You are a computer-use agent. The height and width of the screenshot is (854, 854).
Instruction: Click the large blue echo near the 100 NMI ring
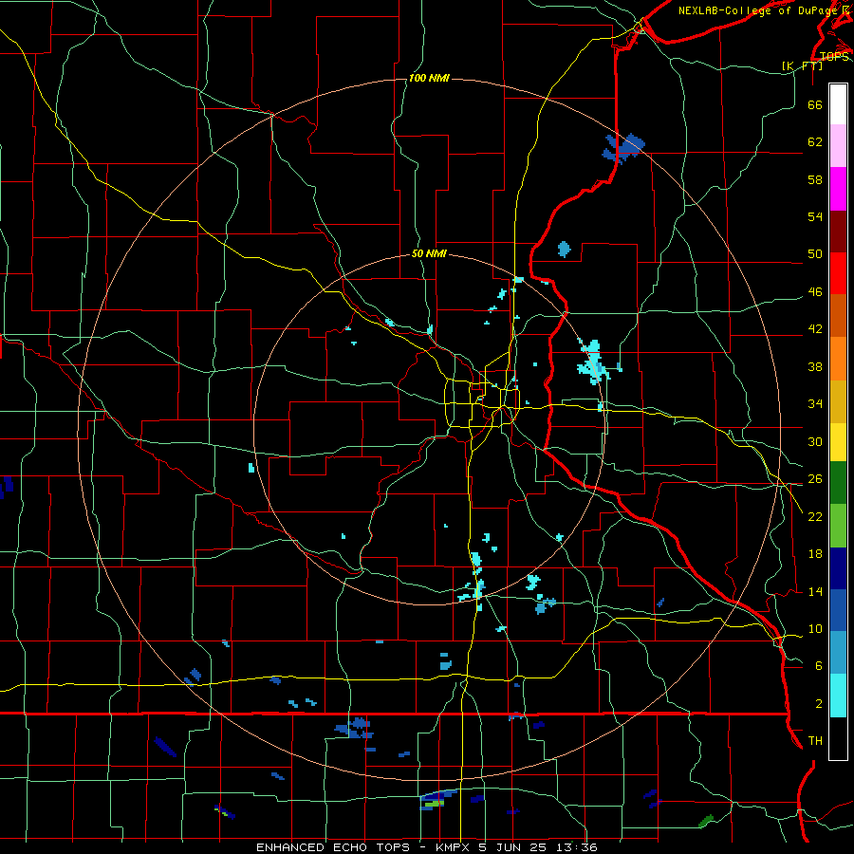(623, 148)
